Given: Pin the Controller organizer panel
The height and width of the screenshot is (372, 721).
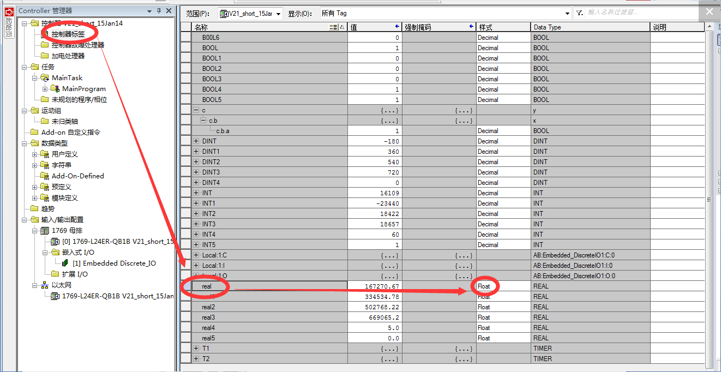Looking at the screenshot, I should coord(159,11).
